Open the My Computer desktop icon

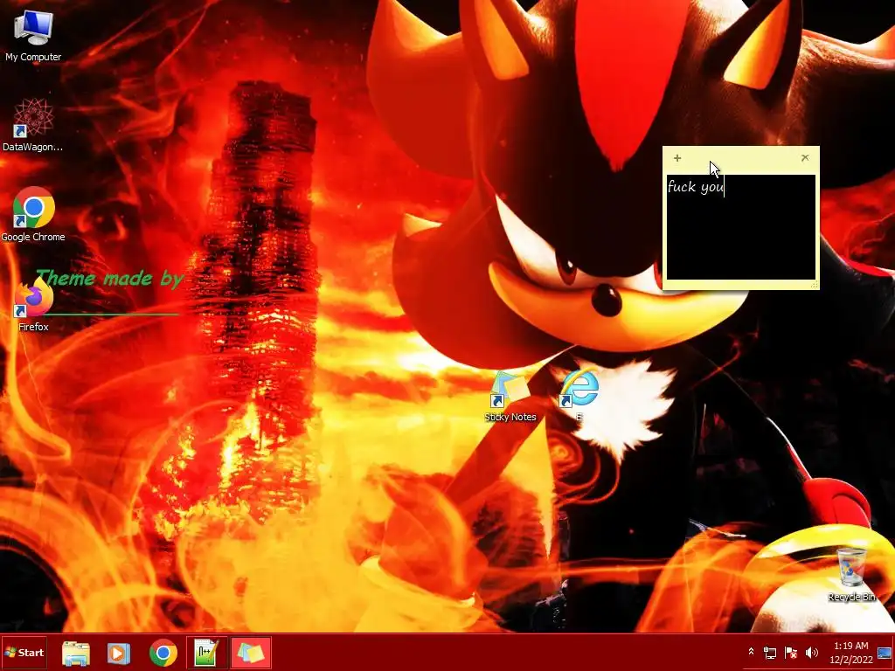(x=33, y=35)
